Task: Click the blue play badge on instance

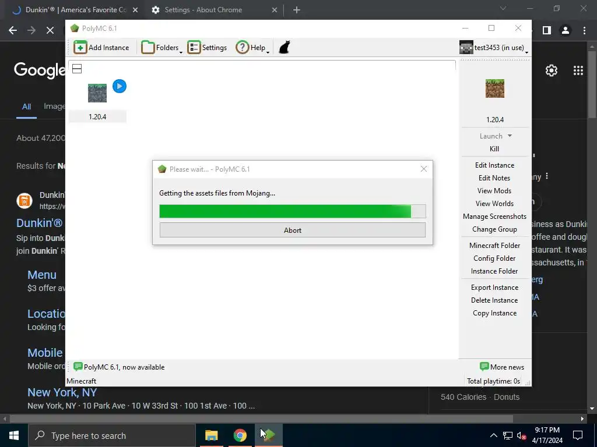Action: click(120, 86)
